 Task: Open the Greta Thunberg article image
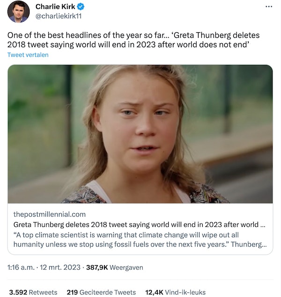tap(140, 134)
